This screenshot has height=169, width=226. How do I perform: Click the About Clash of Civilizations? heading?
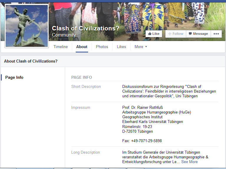[x=31, y=61]
